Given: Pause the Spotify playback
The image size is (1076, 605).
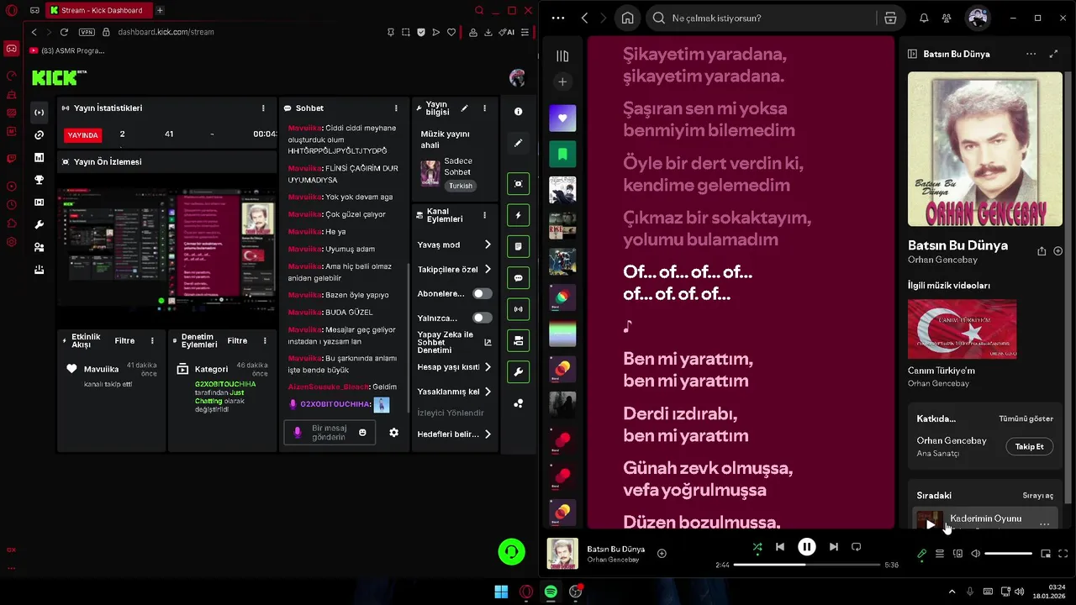Looking at the screenshot, I should [806, 547].
